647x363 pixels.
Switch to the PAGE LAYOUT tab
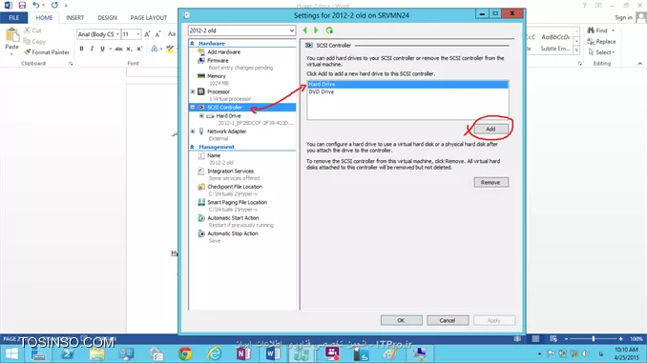coord(149,18)
